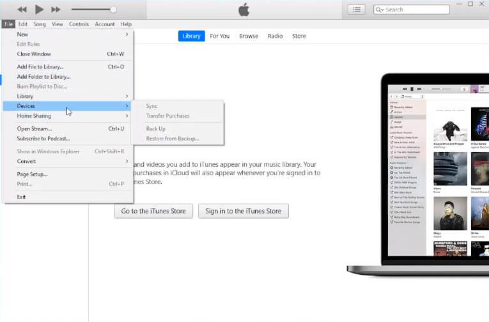Click the Rewind previous track icon
The width and height of the screenshot is (489, 322).
tap(22, 10)
